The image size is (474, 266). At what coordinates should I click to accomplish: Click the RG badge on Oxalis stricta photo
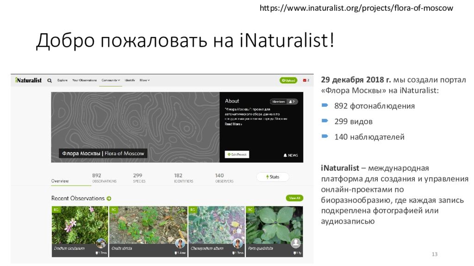114,210
